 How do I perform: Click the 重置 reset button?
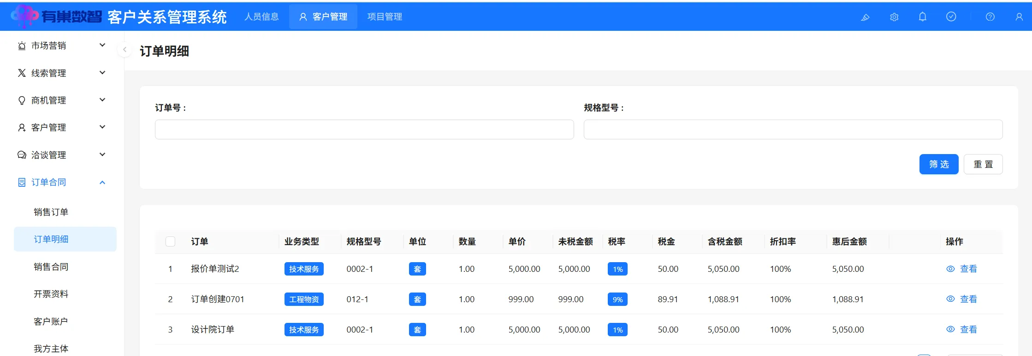pyautogui.click(x=983, y=164)
